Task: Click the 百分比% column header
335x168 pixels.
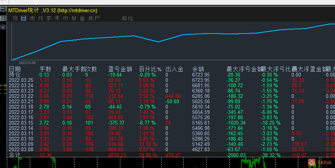Action: (x=151, y=69)
